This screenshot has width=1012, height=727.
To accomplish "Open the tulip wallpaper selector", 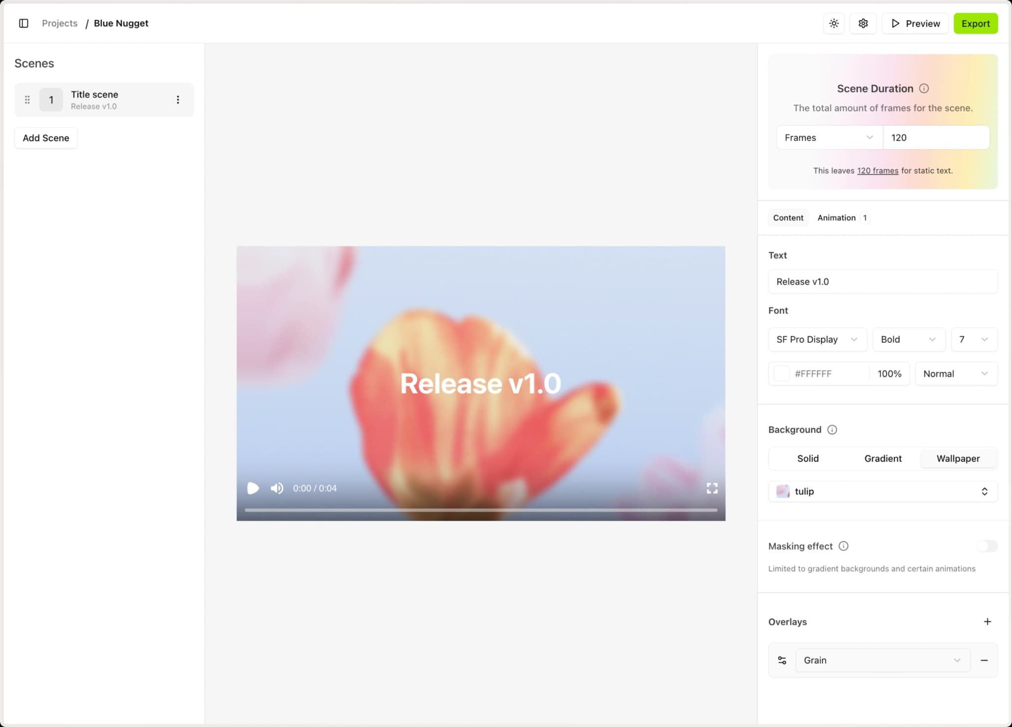I will pos(883,491).
